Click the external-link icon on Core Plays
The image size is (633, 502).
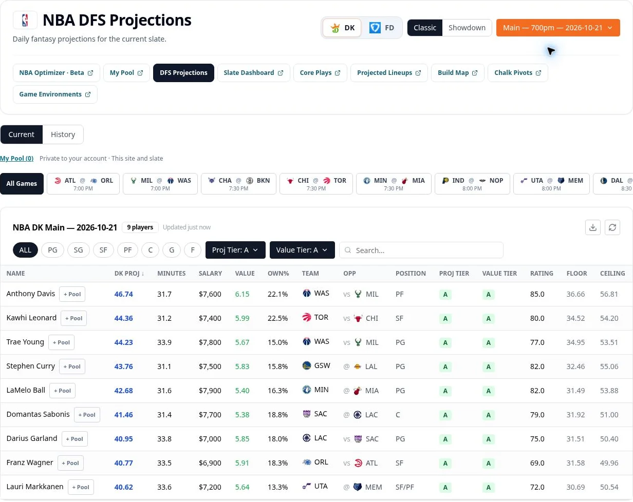coord(338,73)
